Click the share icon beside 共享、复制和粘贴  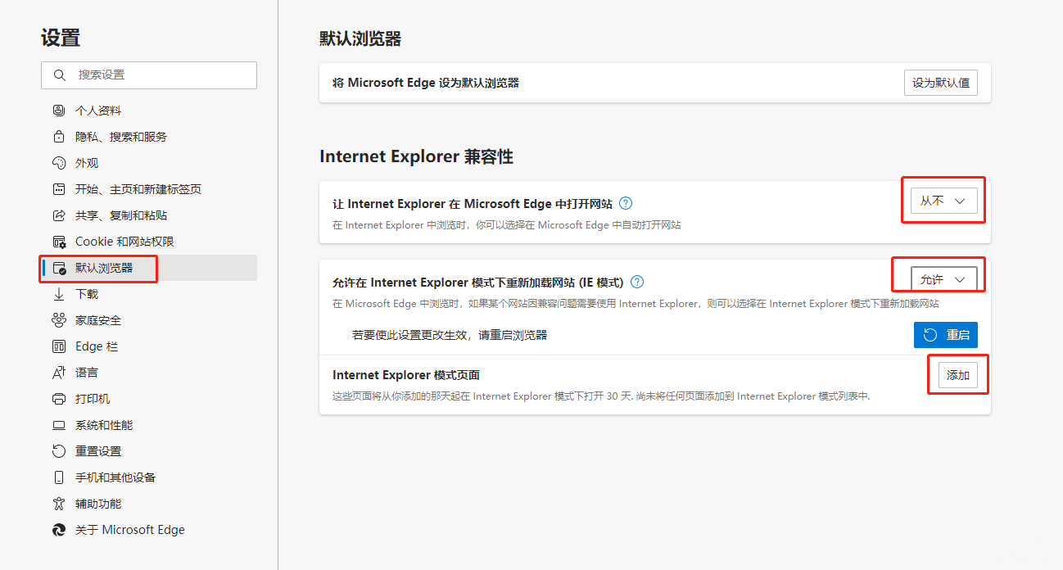tap(59, 215)
